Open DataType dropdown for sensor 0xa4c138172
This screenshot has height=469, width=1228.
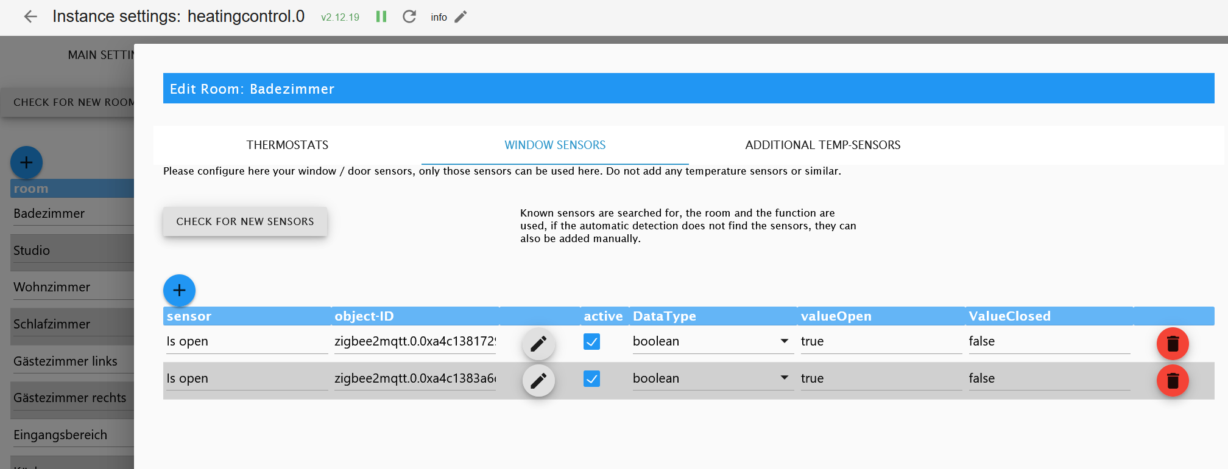[713, 341]
